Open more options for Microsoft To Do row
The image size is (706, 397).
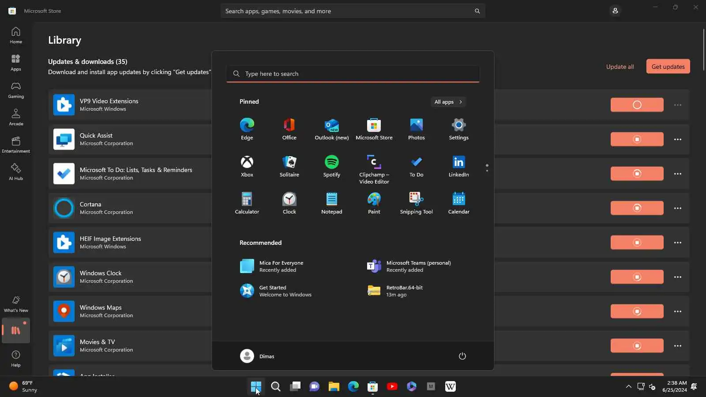[678, 174]
